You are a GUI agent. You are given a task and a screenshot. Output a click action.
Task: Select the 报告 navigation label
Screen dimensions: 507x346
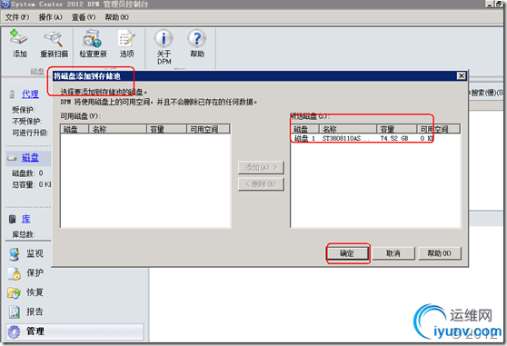35,311
